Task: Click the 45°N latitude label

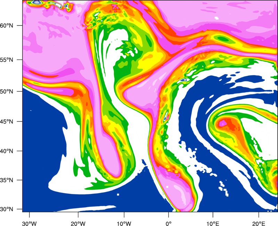Action: tap(7, 121)
